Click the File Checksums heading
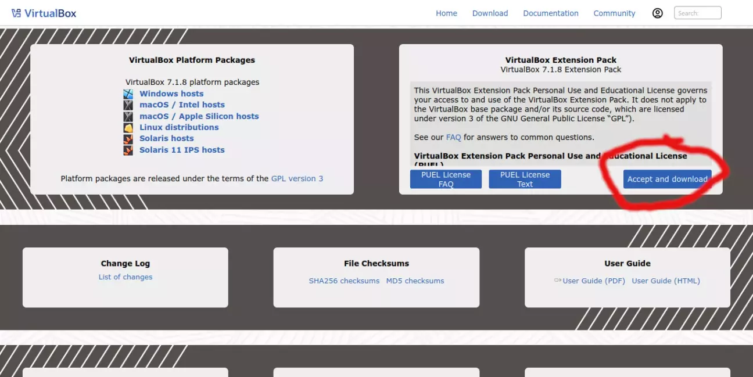This screenshot has width=753, height=377. [376, 263]
